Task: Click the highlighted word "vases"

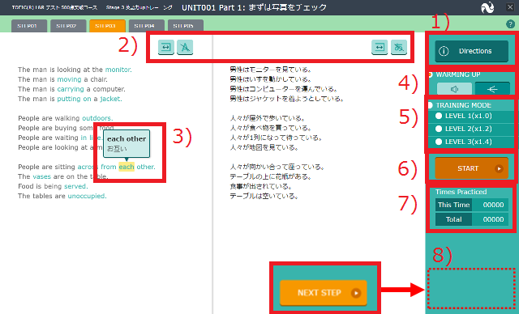Action: pyautogui.click(x=41, y=176)
